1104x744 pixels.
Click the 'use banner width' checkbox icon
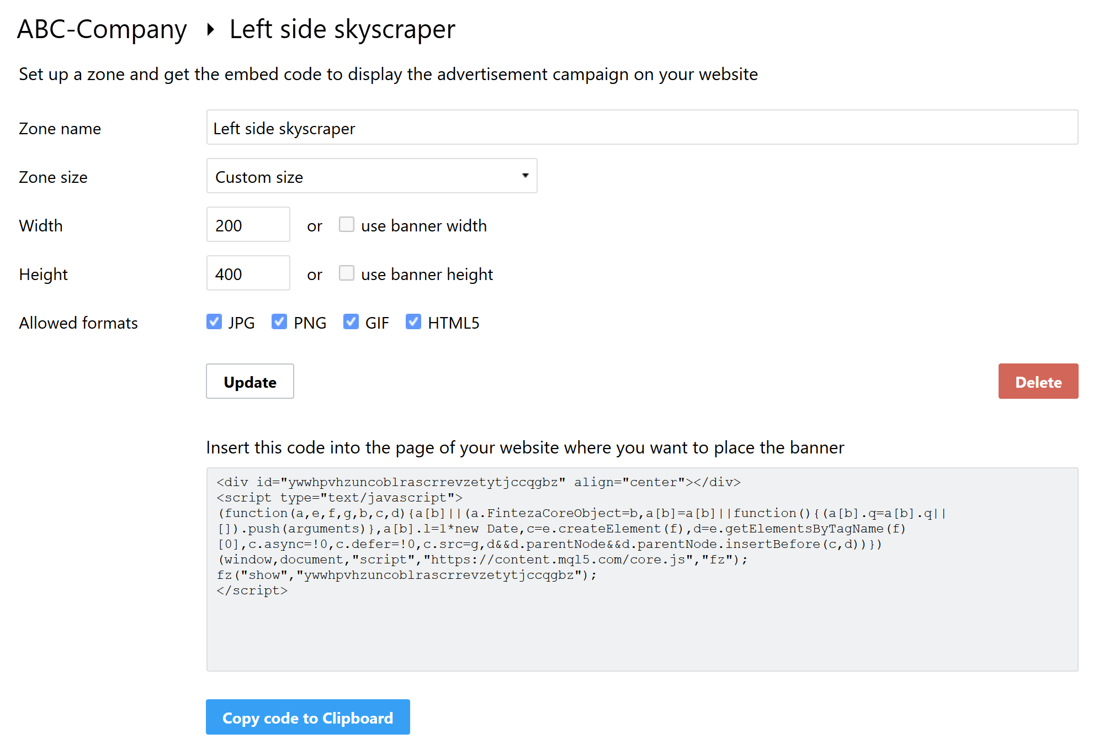pyautogui.click(x=346, y=224)
